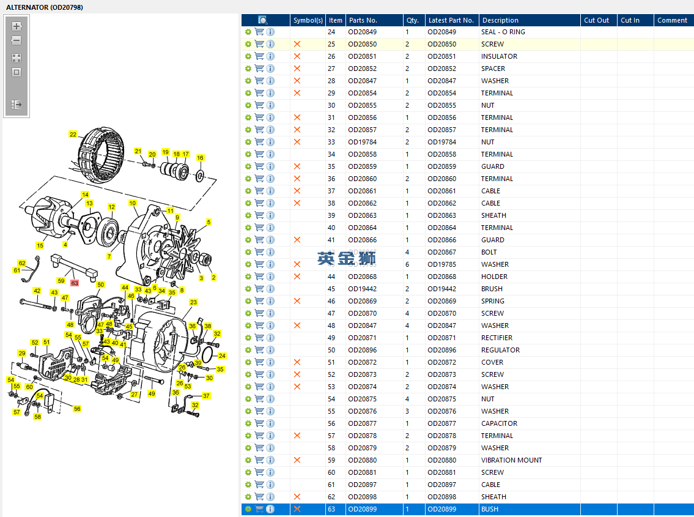
Task: Click the orange X symbol for item 59
Action: click(297, 460)
